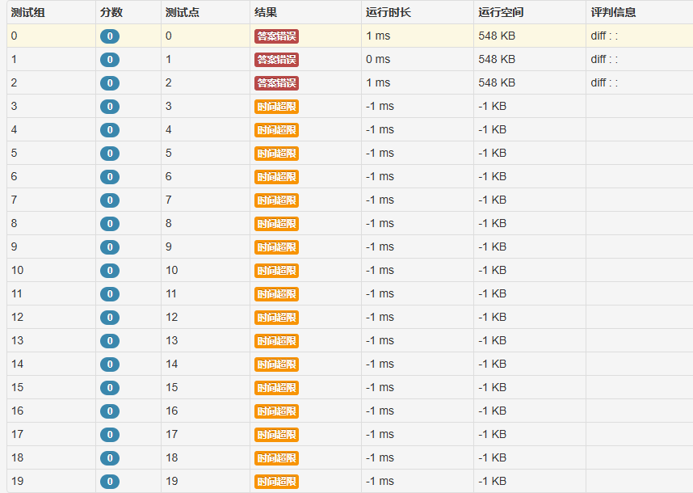Click the 答案错误 badge for test point 0
Screen dimensions: 693x493
pos(276,36)
